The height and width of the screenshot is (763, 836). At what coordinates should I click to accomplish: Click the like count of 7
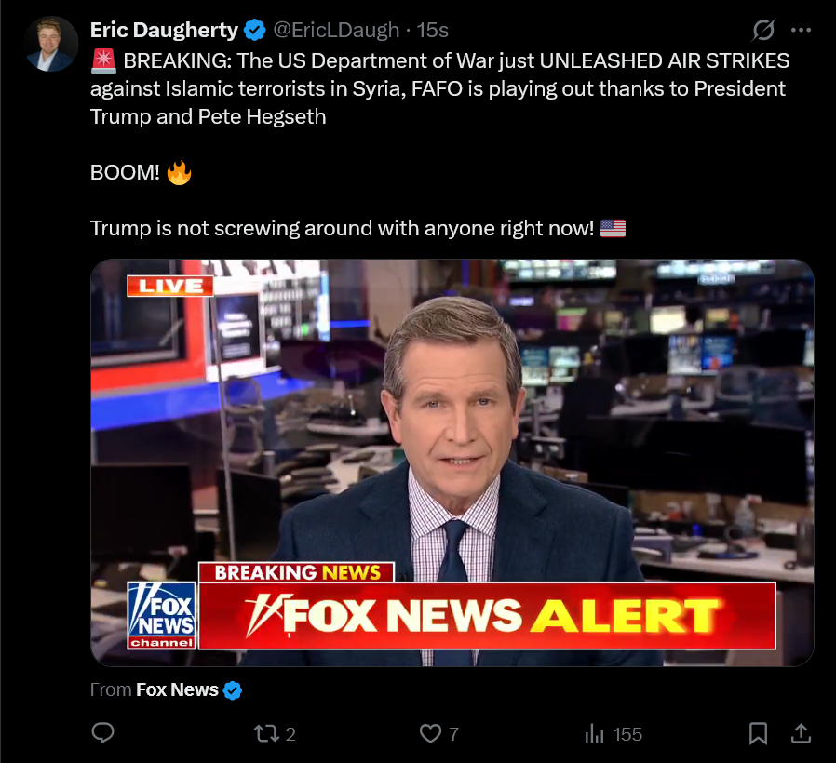(x=453, y=734)
